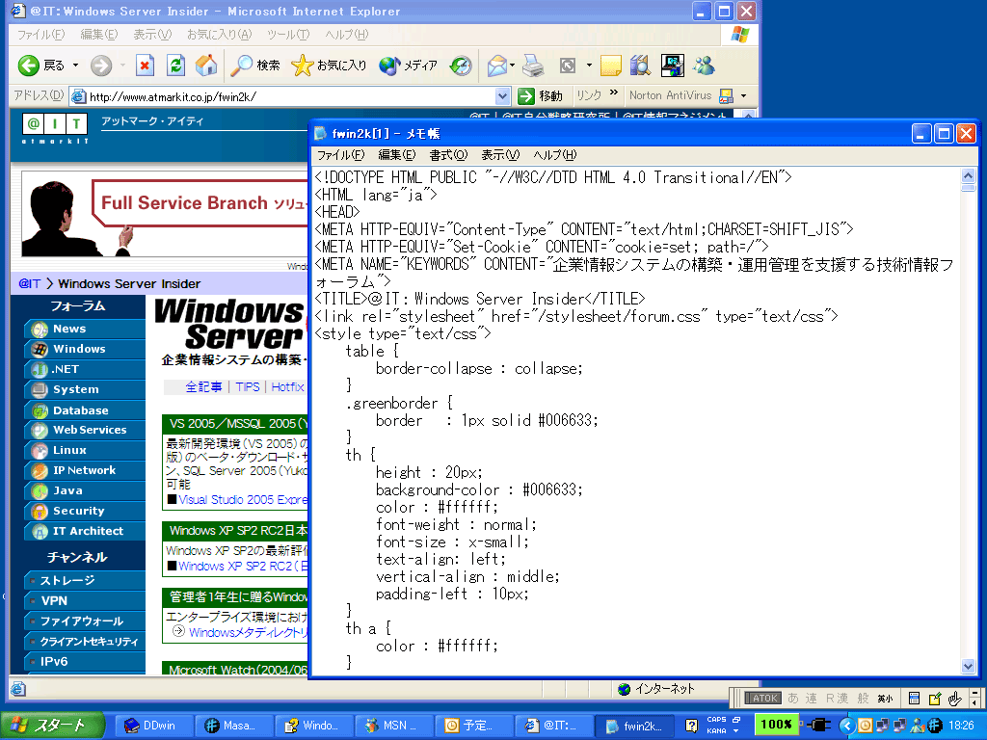
Task: Click the News forum link in sidebar
Action: coord(85,329)
